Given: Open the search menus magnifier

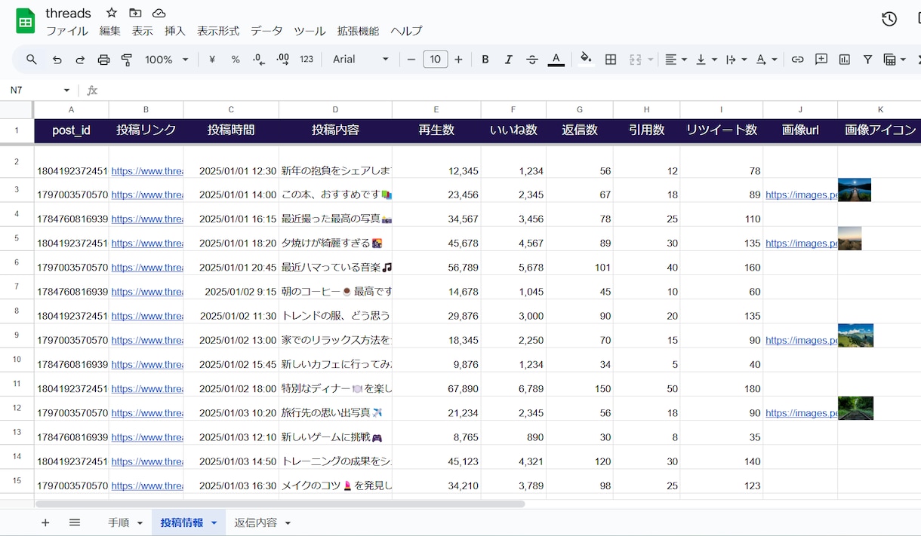Looking at the screenshot, I should tap(32, 60).
